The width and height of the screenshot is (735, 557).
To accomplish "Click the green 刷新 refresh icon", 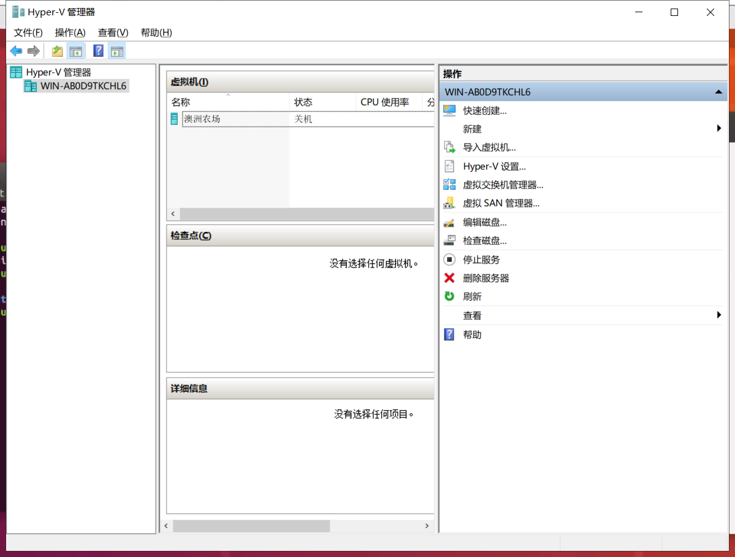I will point(450,296).
